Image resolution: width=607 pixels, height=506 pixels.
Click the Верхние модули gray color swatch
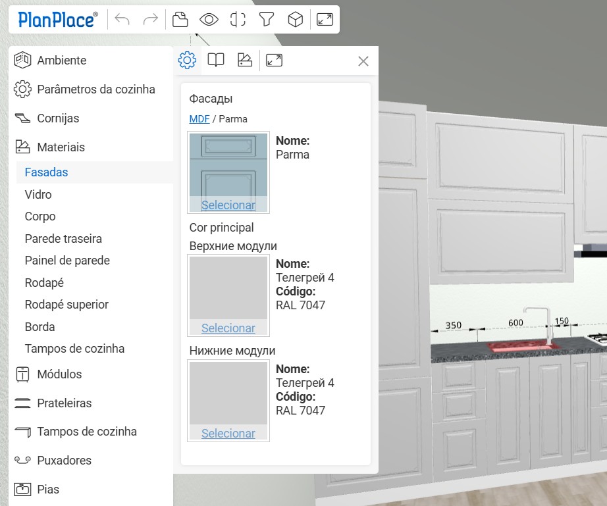[228, 288]
